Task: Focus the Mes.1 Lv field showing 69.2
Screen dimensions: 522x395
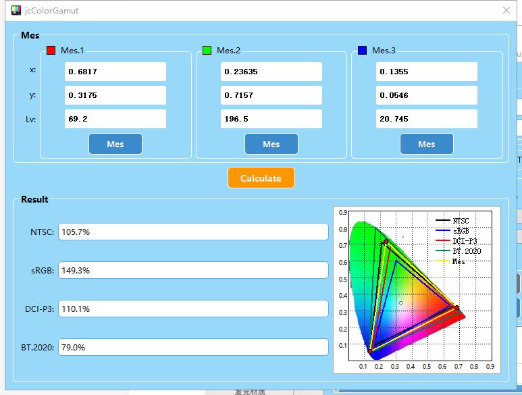Action: pos(115,119)
